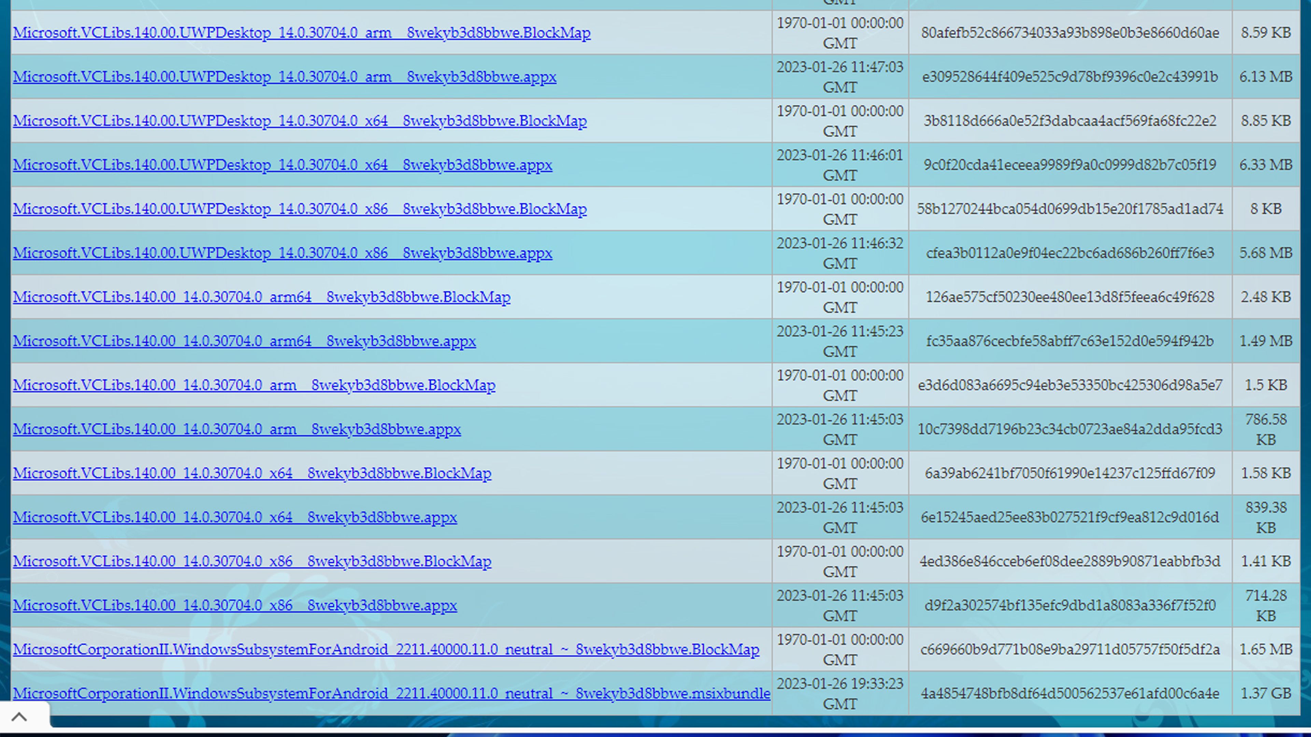Click the 839.38 KB size cell
Viewport: 1311px width, 737px height.
(x=1266, y=517)
